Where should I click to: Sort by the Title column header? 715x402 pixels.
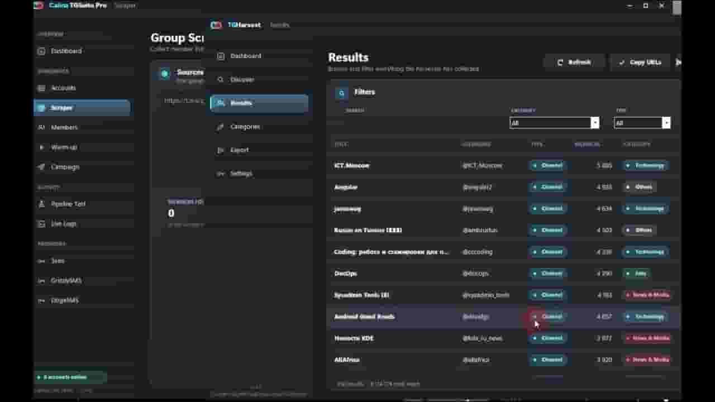[341, 144]
